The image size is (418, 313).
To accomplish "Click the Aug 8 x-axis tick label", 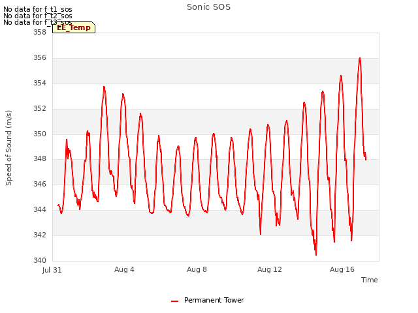I will click(x=197, y=269).
